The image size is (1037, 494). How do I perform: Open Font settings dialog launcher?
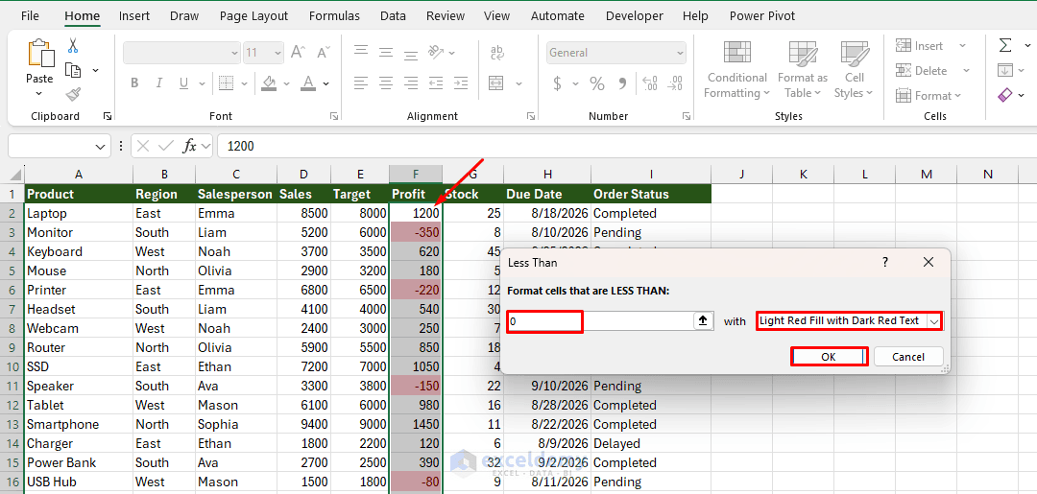pyautogui.click(x=334, y=116)
